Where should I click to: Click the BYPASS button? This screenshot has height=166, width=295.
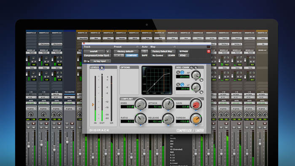click(184, 51)
